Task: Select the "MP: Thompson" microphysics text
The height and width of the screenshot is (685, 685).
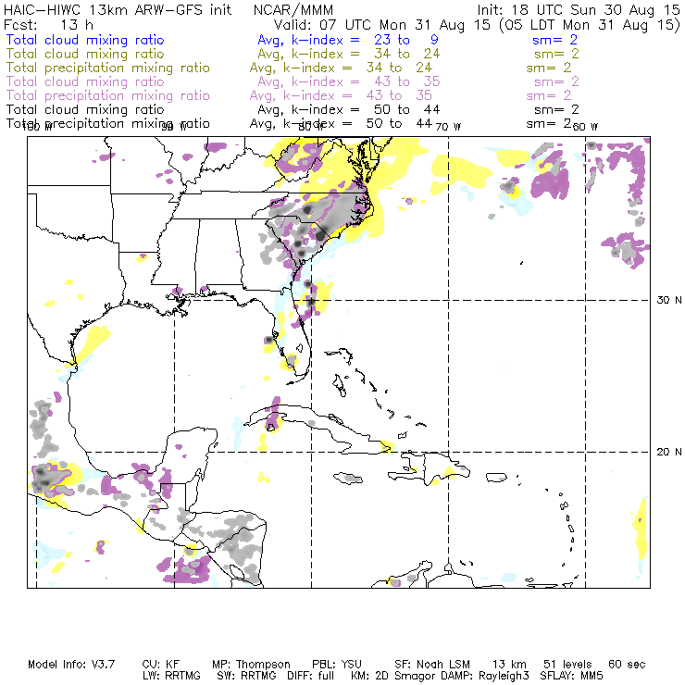Action: pyautogui.click(x=251, y=665)
